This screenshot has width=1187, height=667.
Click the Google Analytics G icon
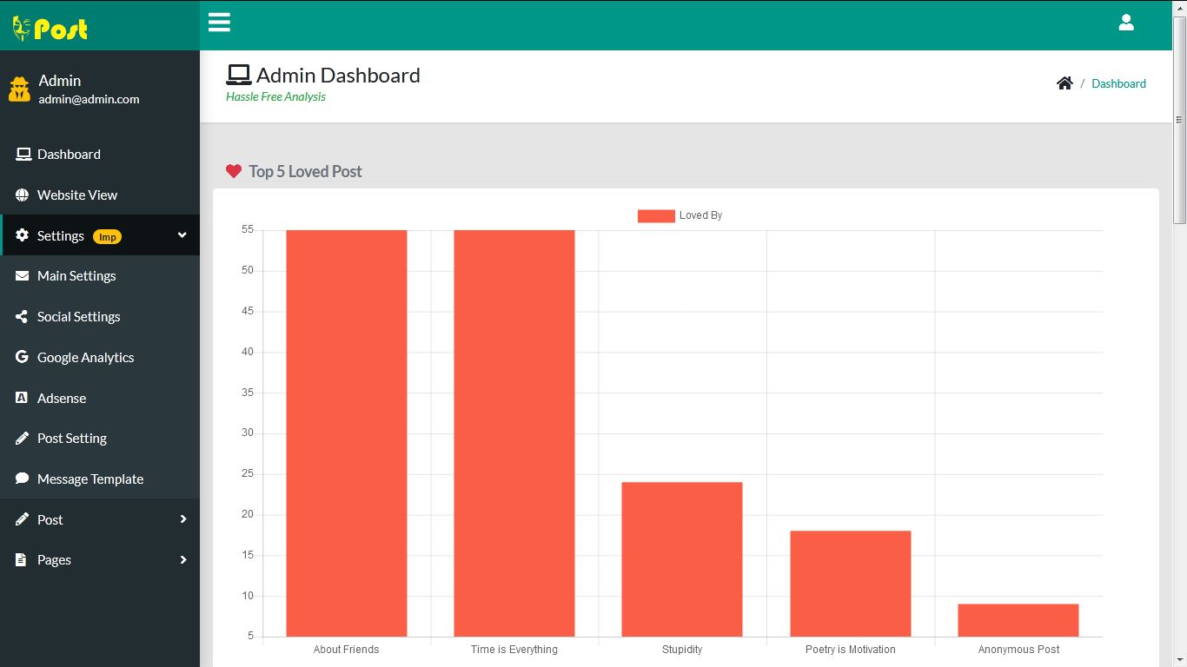22,357
